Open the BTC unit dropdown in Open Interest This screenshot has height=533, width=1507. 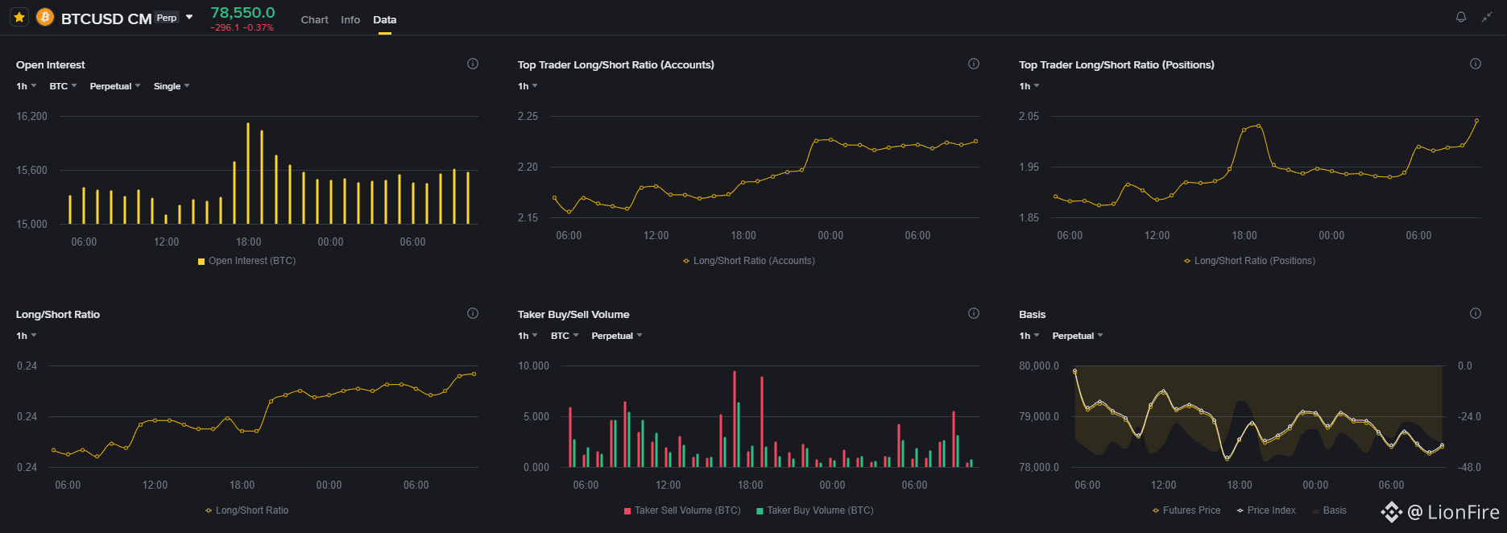[63, 86]
